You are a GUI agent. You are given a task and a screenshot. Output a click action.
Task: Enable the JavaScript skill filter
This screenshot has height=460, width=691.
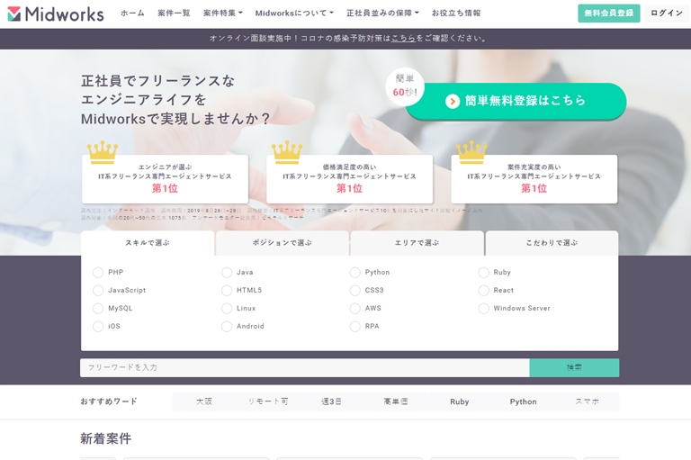98,290
